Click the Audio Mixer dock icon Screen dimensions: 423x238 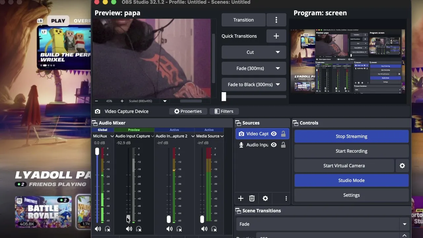click(95, 123)
